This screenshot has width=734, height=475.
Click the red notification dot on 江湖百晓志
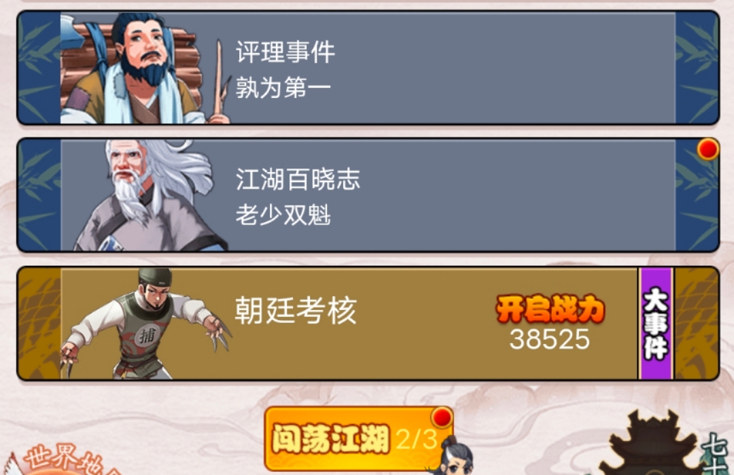pos(707,149)
